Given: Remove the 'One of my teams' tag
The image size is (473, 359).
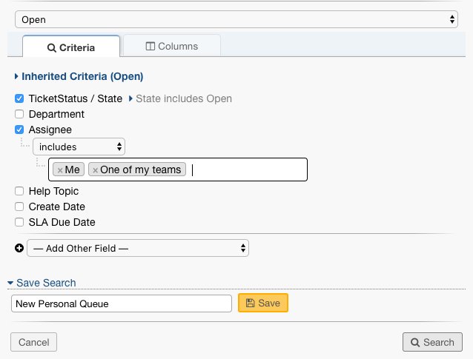Looking at the screenshot, I should pyautogui.click(x=95, y=170).
